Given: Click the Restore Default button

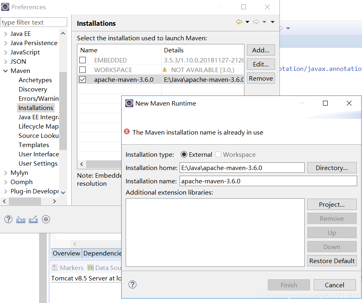Looking at the screenshot, I should pyautogui.click(x=332, y=261).
